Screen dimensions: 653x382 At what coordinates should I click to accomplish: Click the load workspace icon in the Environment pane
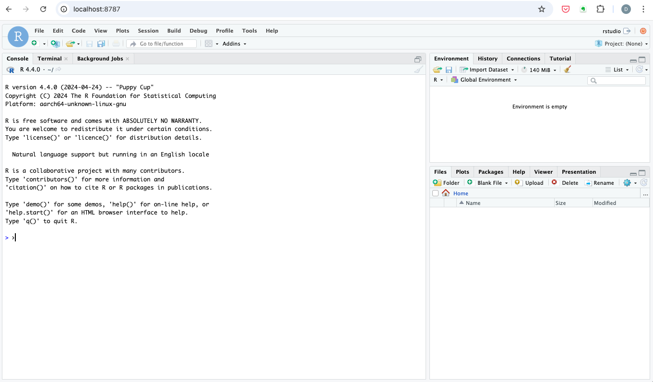tap(437, 70)
